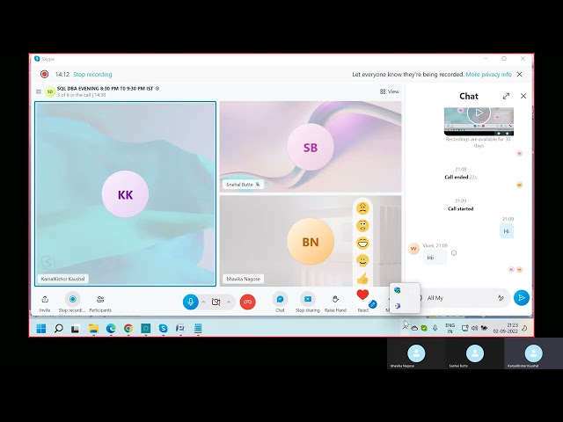Click the SD group avatar
Viewport: 563px width, 422px height.
tap(50, 91)
